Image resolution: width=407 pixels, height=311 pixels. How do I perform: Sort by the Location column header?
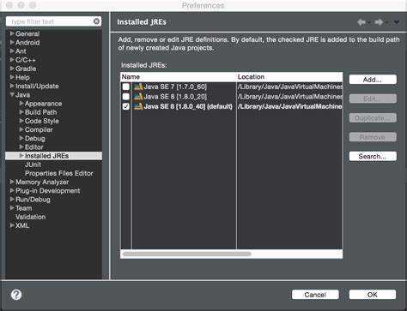pyautogui.click(x=289, y=77)
